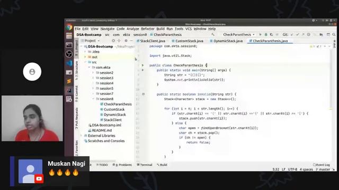The width and height of the screenshot is (339, 190).
Task: Toggle the Commit tool window side tab
Action: click(x=76, y=94)
